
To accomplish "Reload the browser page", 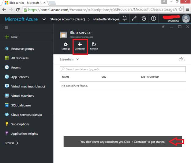I will 18,10.
